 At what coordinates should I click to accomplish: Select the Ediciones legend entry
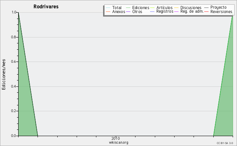point(137,7)
